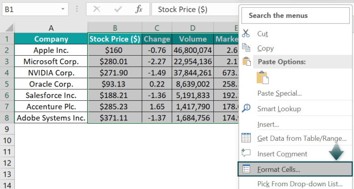This screenshot has width=354, height=189.
Task: Click the NVIDIA Corp. cell
Action: pyautogui.click(x=51, y=73)
